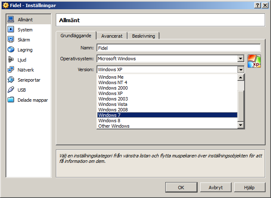Viewport: 271px width, 198px height.
Task: Open the Nätverk network settings icon
Action: [x=11, y=70]
